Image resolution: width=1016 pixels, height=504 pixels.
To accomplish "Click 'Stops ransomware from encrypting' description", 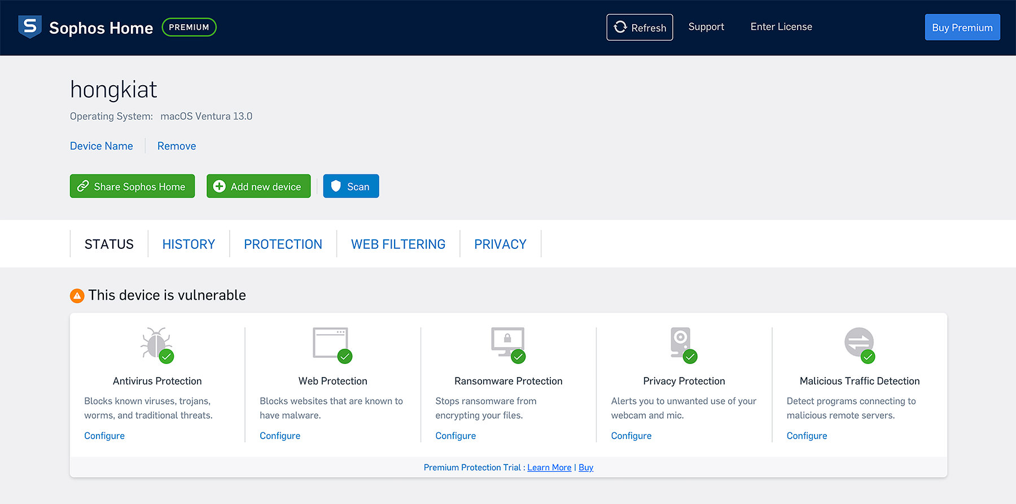I will (x=486, y=408).
